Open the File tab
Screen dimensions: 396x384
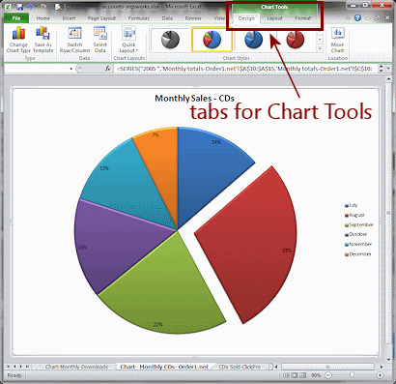coord(16,18)
